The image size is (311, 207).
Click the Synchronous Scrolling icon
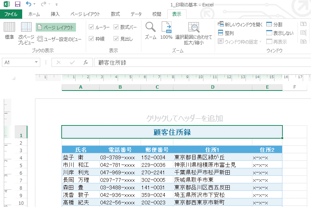[x=303, y=33]
